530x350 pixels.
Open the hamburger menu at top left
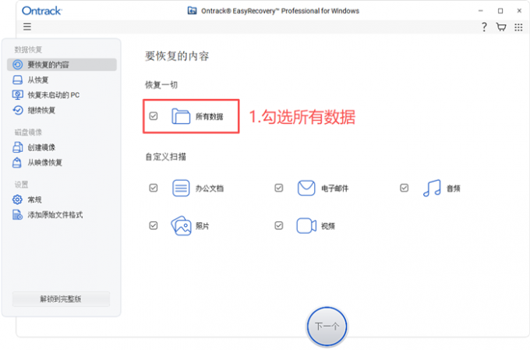pos(27,27)
